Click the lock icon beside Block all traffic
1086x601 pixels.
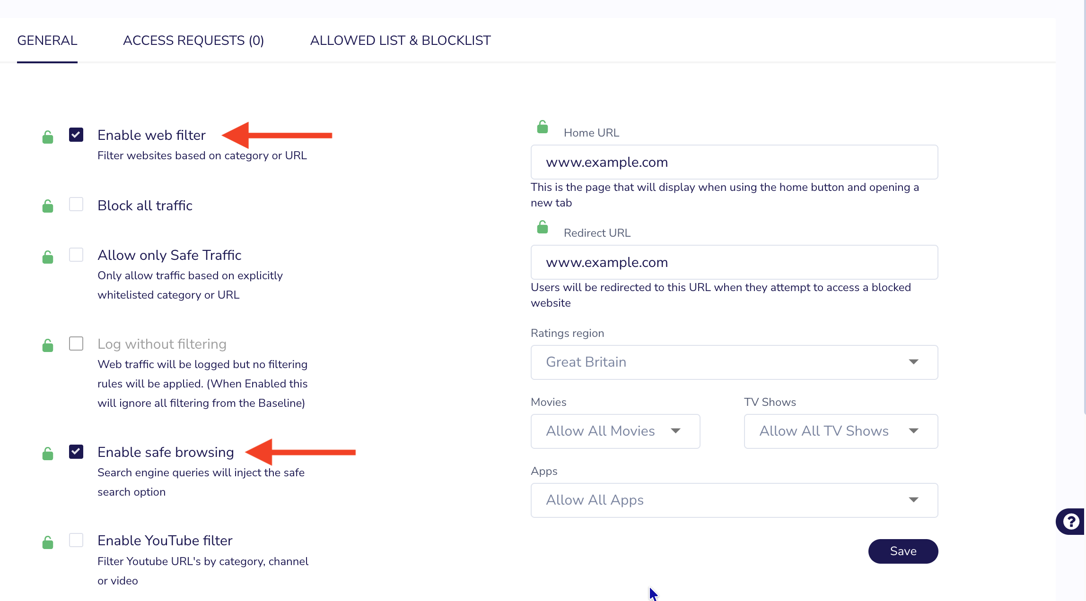(x=48, y=206)
